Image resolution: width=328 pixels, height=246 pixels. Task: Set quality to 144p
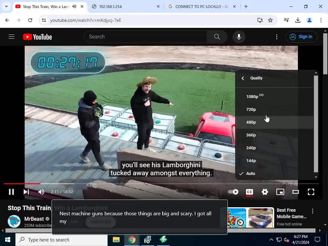[274, 161]
